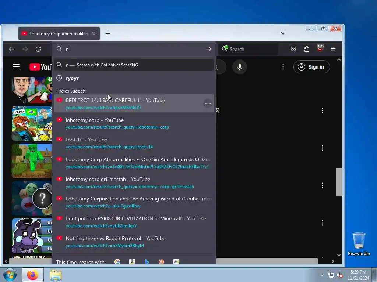The width and height of the screenshot is (377, 282).
Task: Search this time with eBay icon
Action: (176, 261)
